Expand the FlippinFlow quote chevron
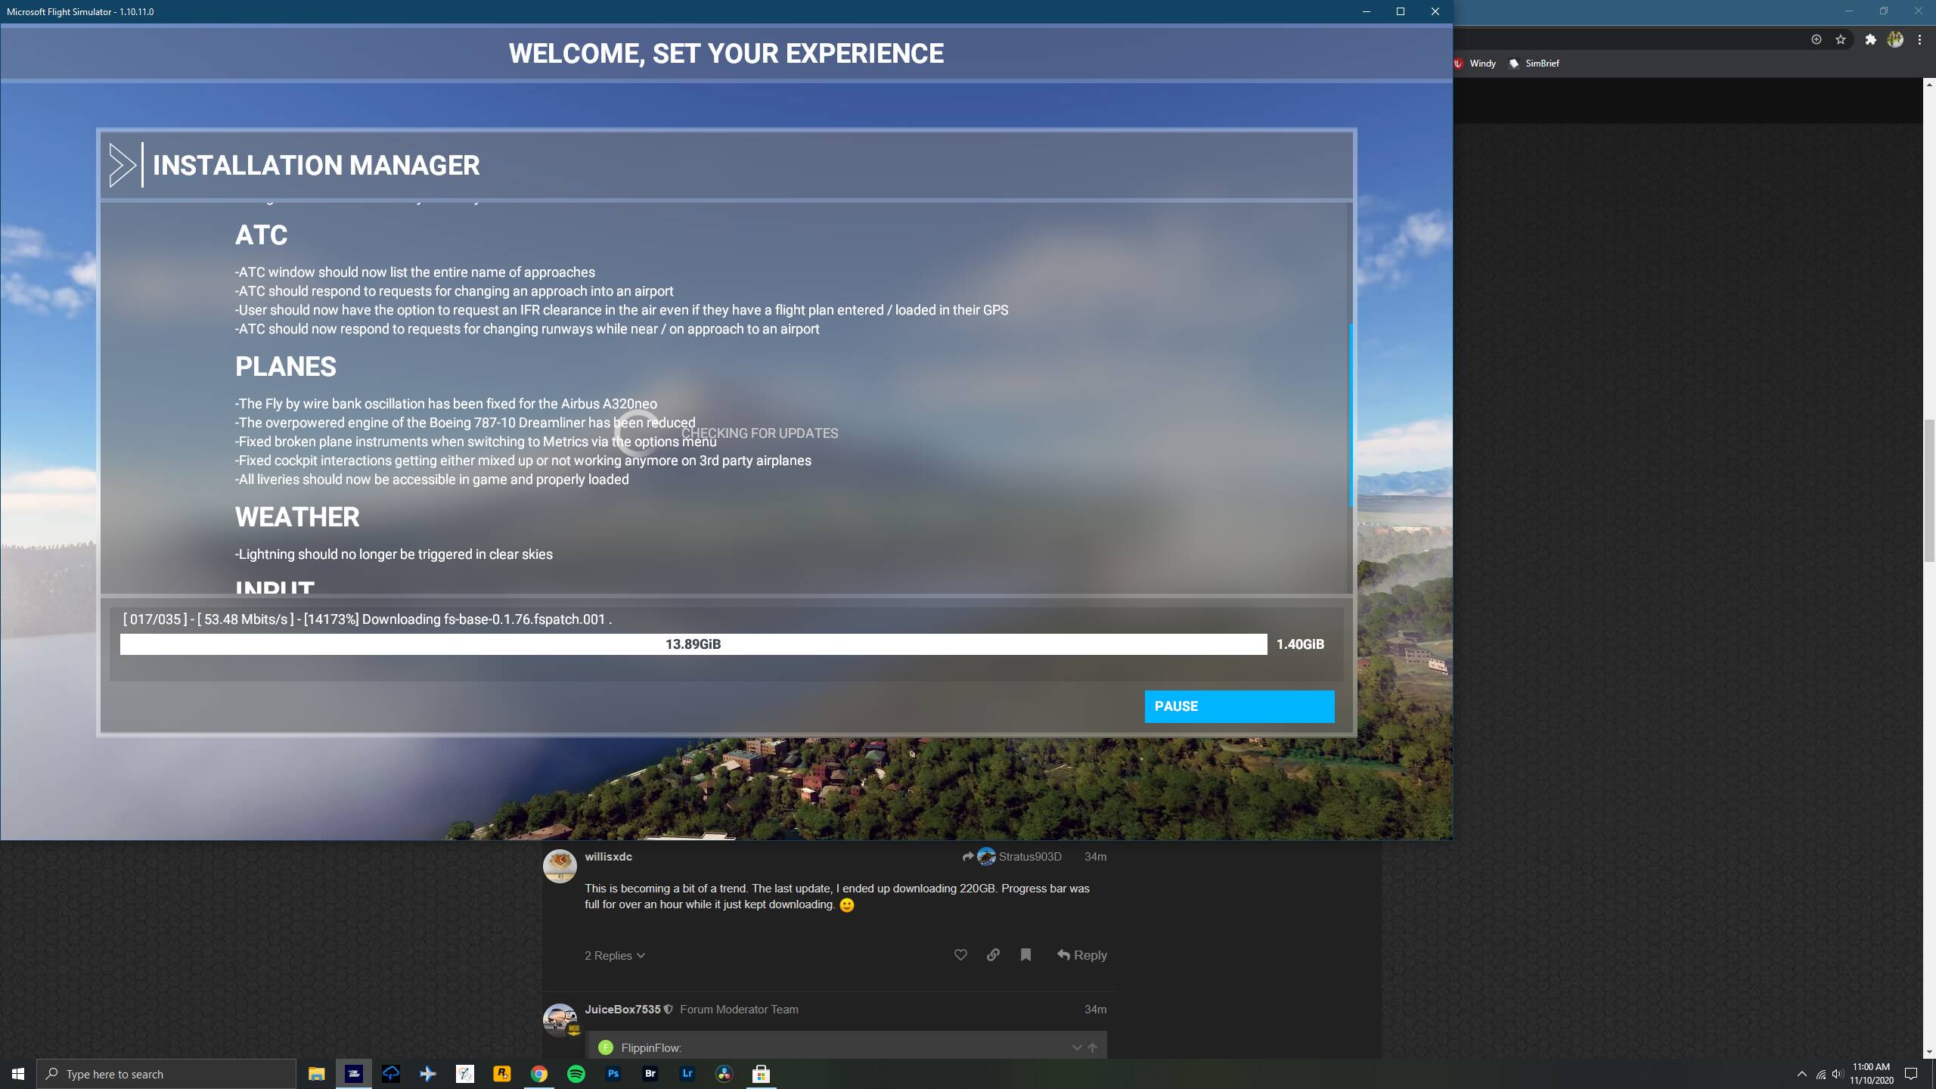The height and width of the screenshot is (1089, 1936). coord(1076,1047)
